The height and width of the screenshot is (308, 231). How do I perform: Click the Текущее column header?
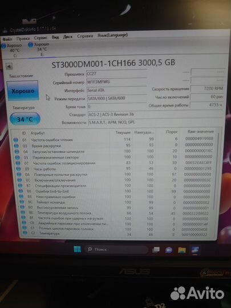pyautogui.click(x=123, y=132)
